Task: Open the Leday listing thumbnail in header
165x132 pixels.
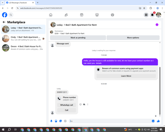Action: [53, 25]
